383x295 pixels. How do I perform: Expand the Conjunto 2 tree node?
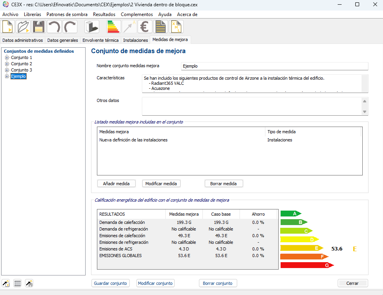pyautogui.click(x=7, y=64)
